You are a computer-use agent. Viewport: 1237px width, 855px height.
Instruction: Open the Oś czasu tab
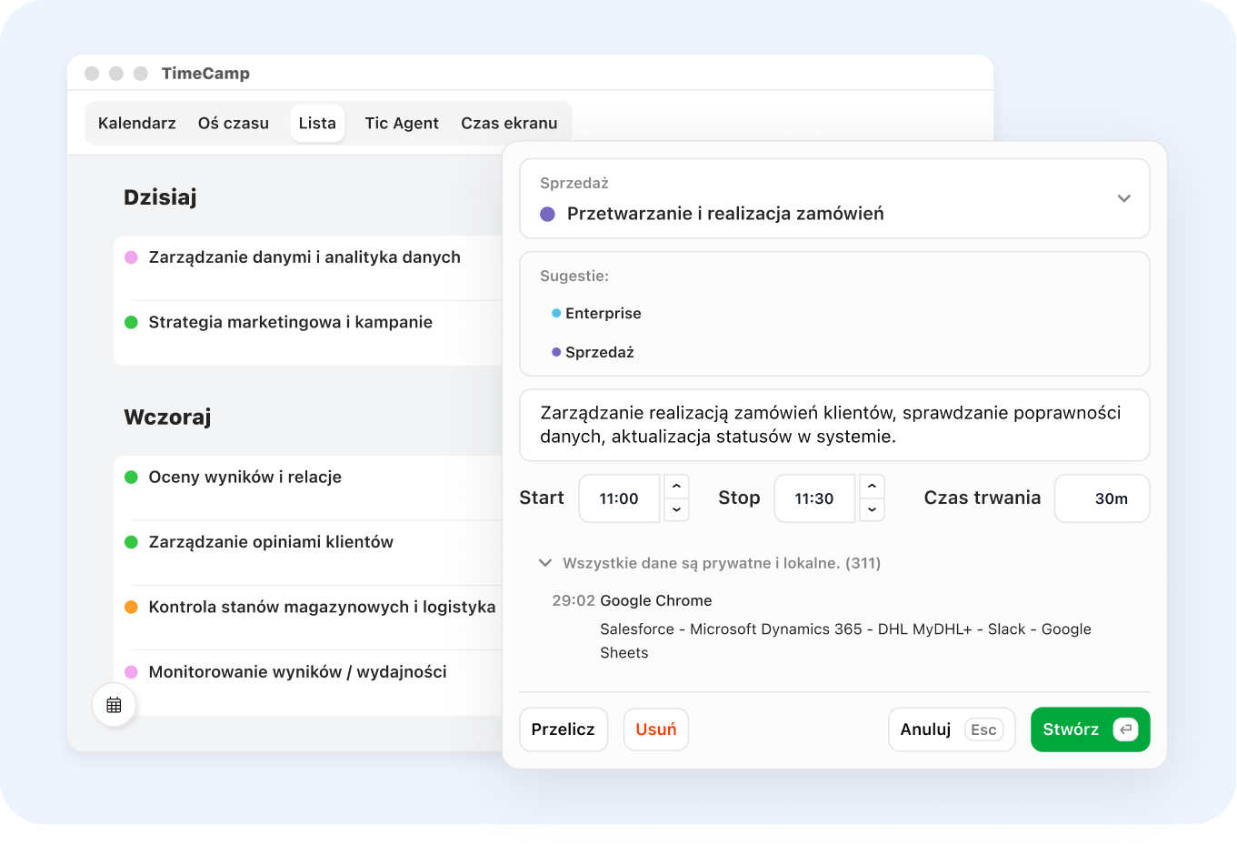pyautogui.click(x=234, y=123)
